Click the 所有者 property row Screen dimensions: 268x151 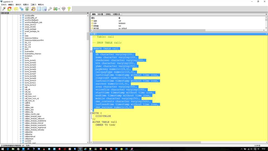pos(178,26)
